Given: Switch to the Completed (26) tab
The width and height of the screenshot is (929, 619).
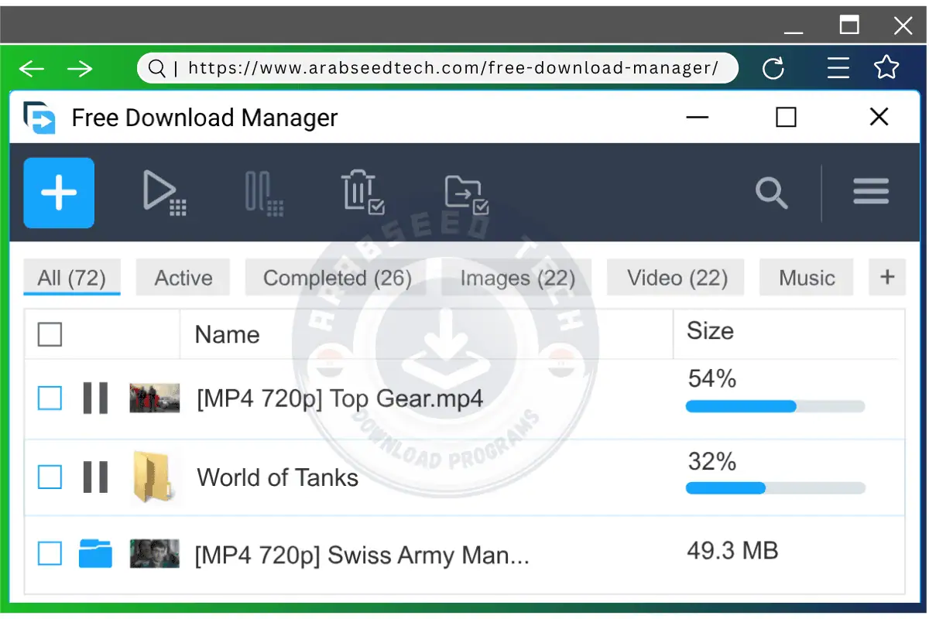Looking at the screenshot, I should 337,278.
